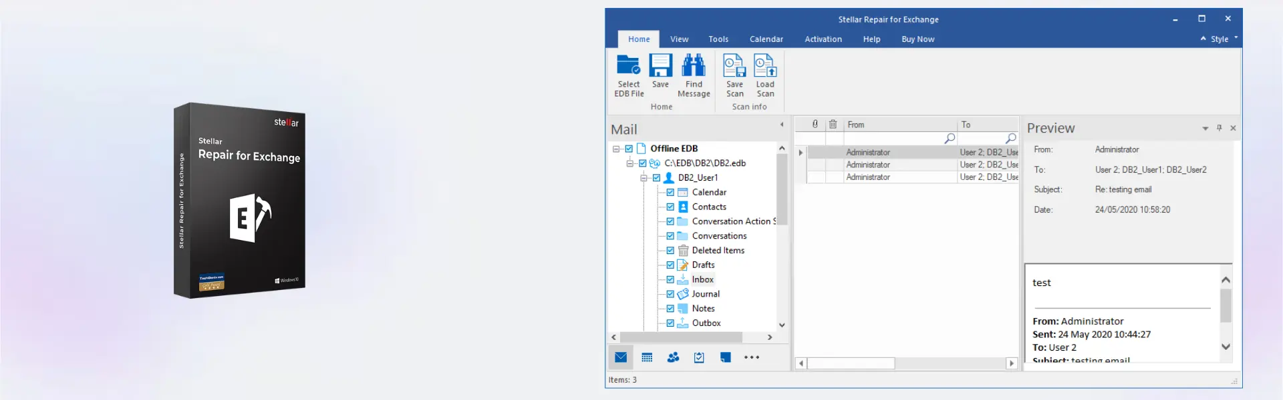
Task: Uncheck the Offline EDB root checkbox
Action: (x=629, y=149)
